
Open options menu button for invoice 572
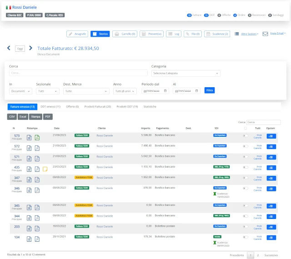tap(271, 147)
